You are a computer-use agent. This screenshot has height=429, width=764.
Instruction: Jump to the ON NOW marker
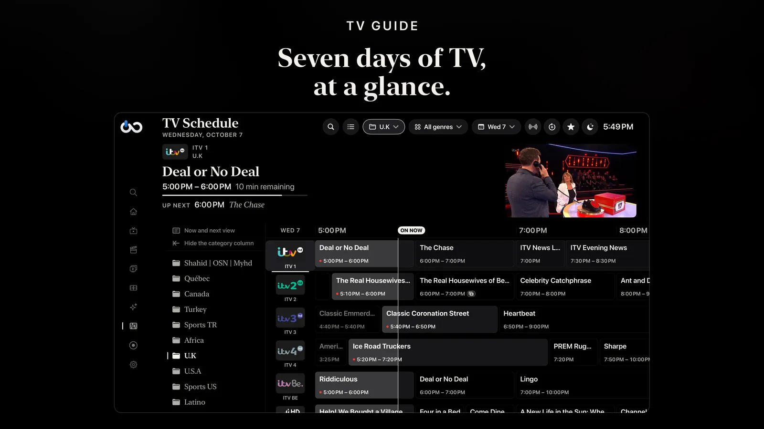(x=412, y=231)
